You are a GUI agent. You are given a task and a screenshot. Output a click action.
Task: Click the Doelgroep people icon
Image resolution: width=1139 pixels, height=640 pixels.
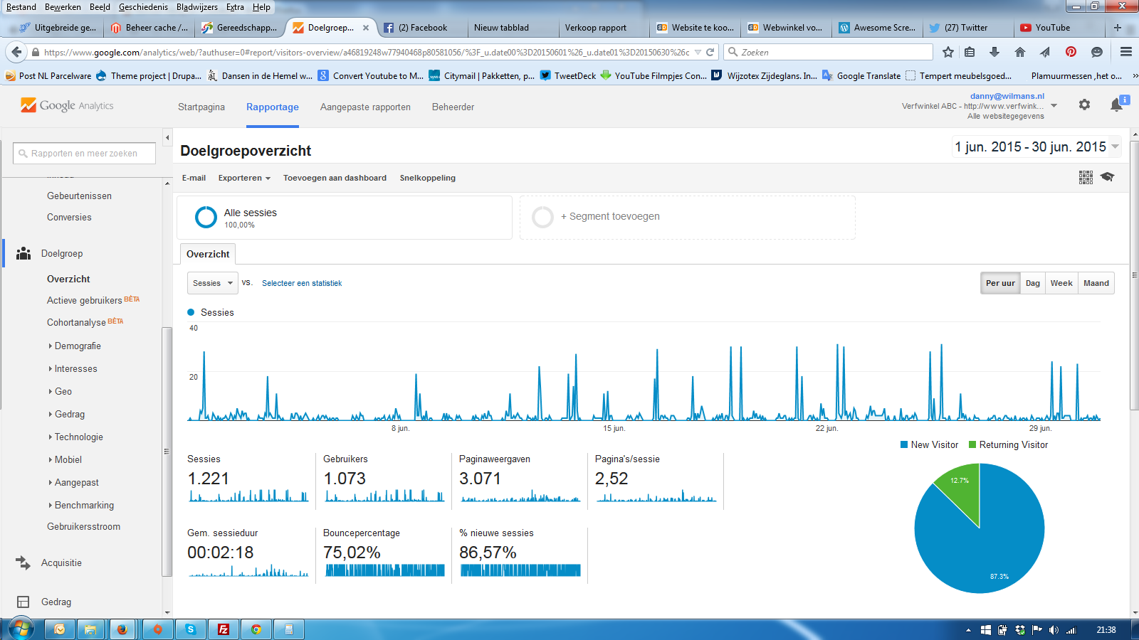pyautogui.click(x=23, y=253)
